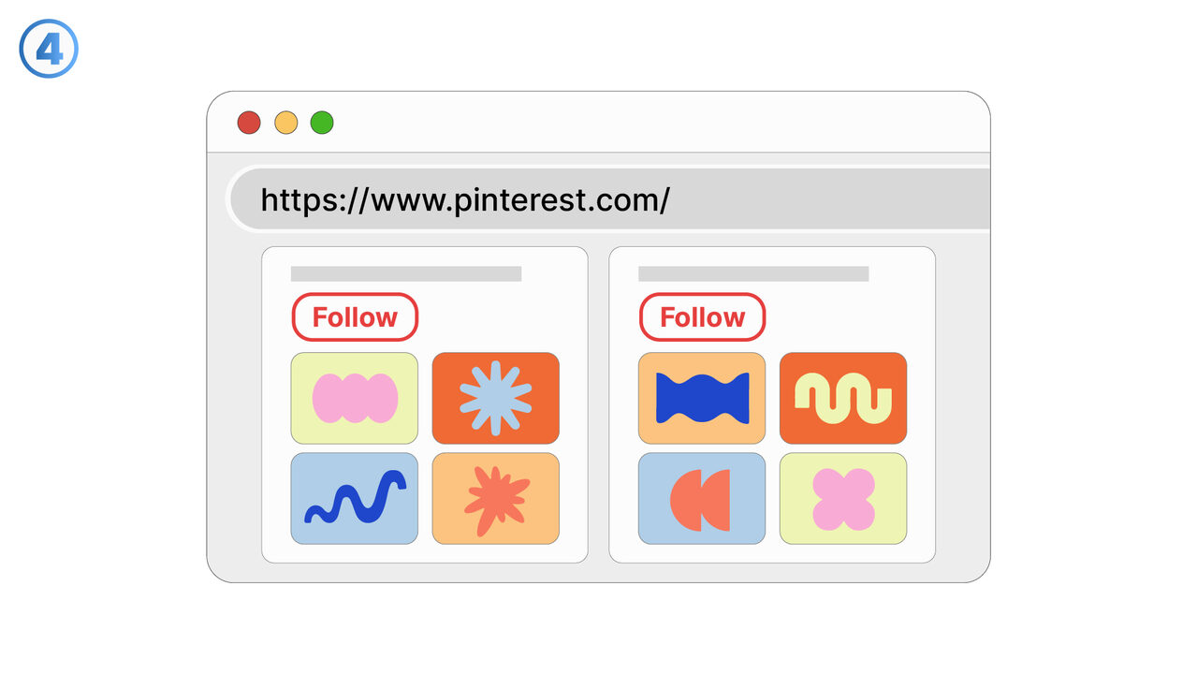
Task: Click the yellow minimize window dot
Action: click(285, 123)
